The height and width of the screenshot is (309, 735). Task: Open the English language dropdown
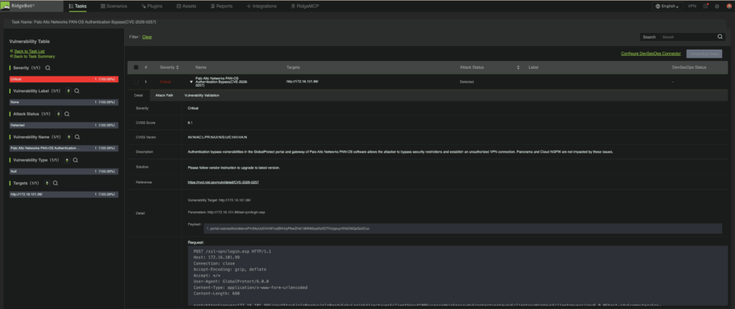click(x=668, y=6)
